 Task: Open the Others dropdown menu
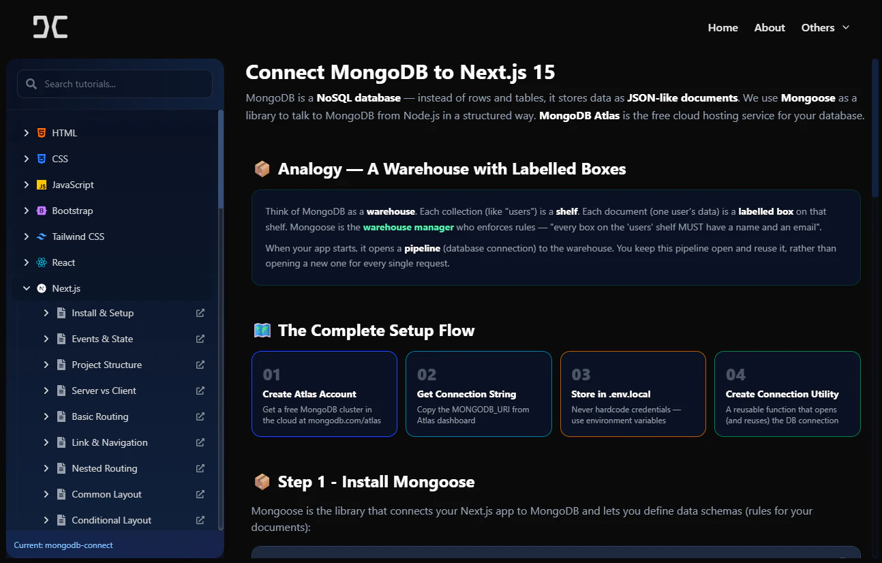pyautogui.click(x=825, y=27)
